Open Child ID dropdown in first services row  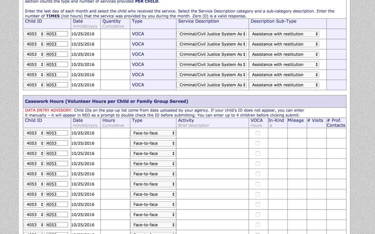pyautogui.click(x=34, y=34)
